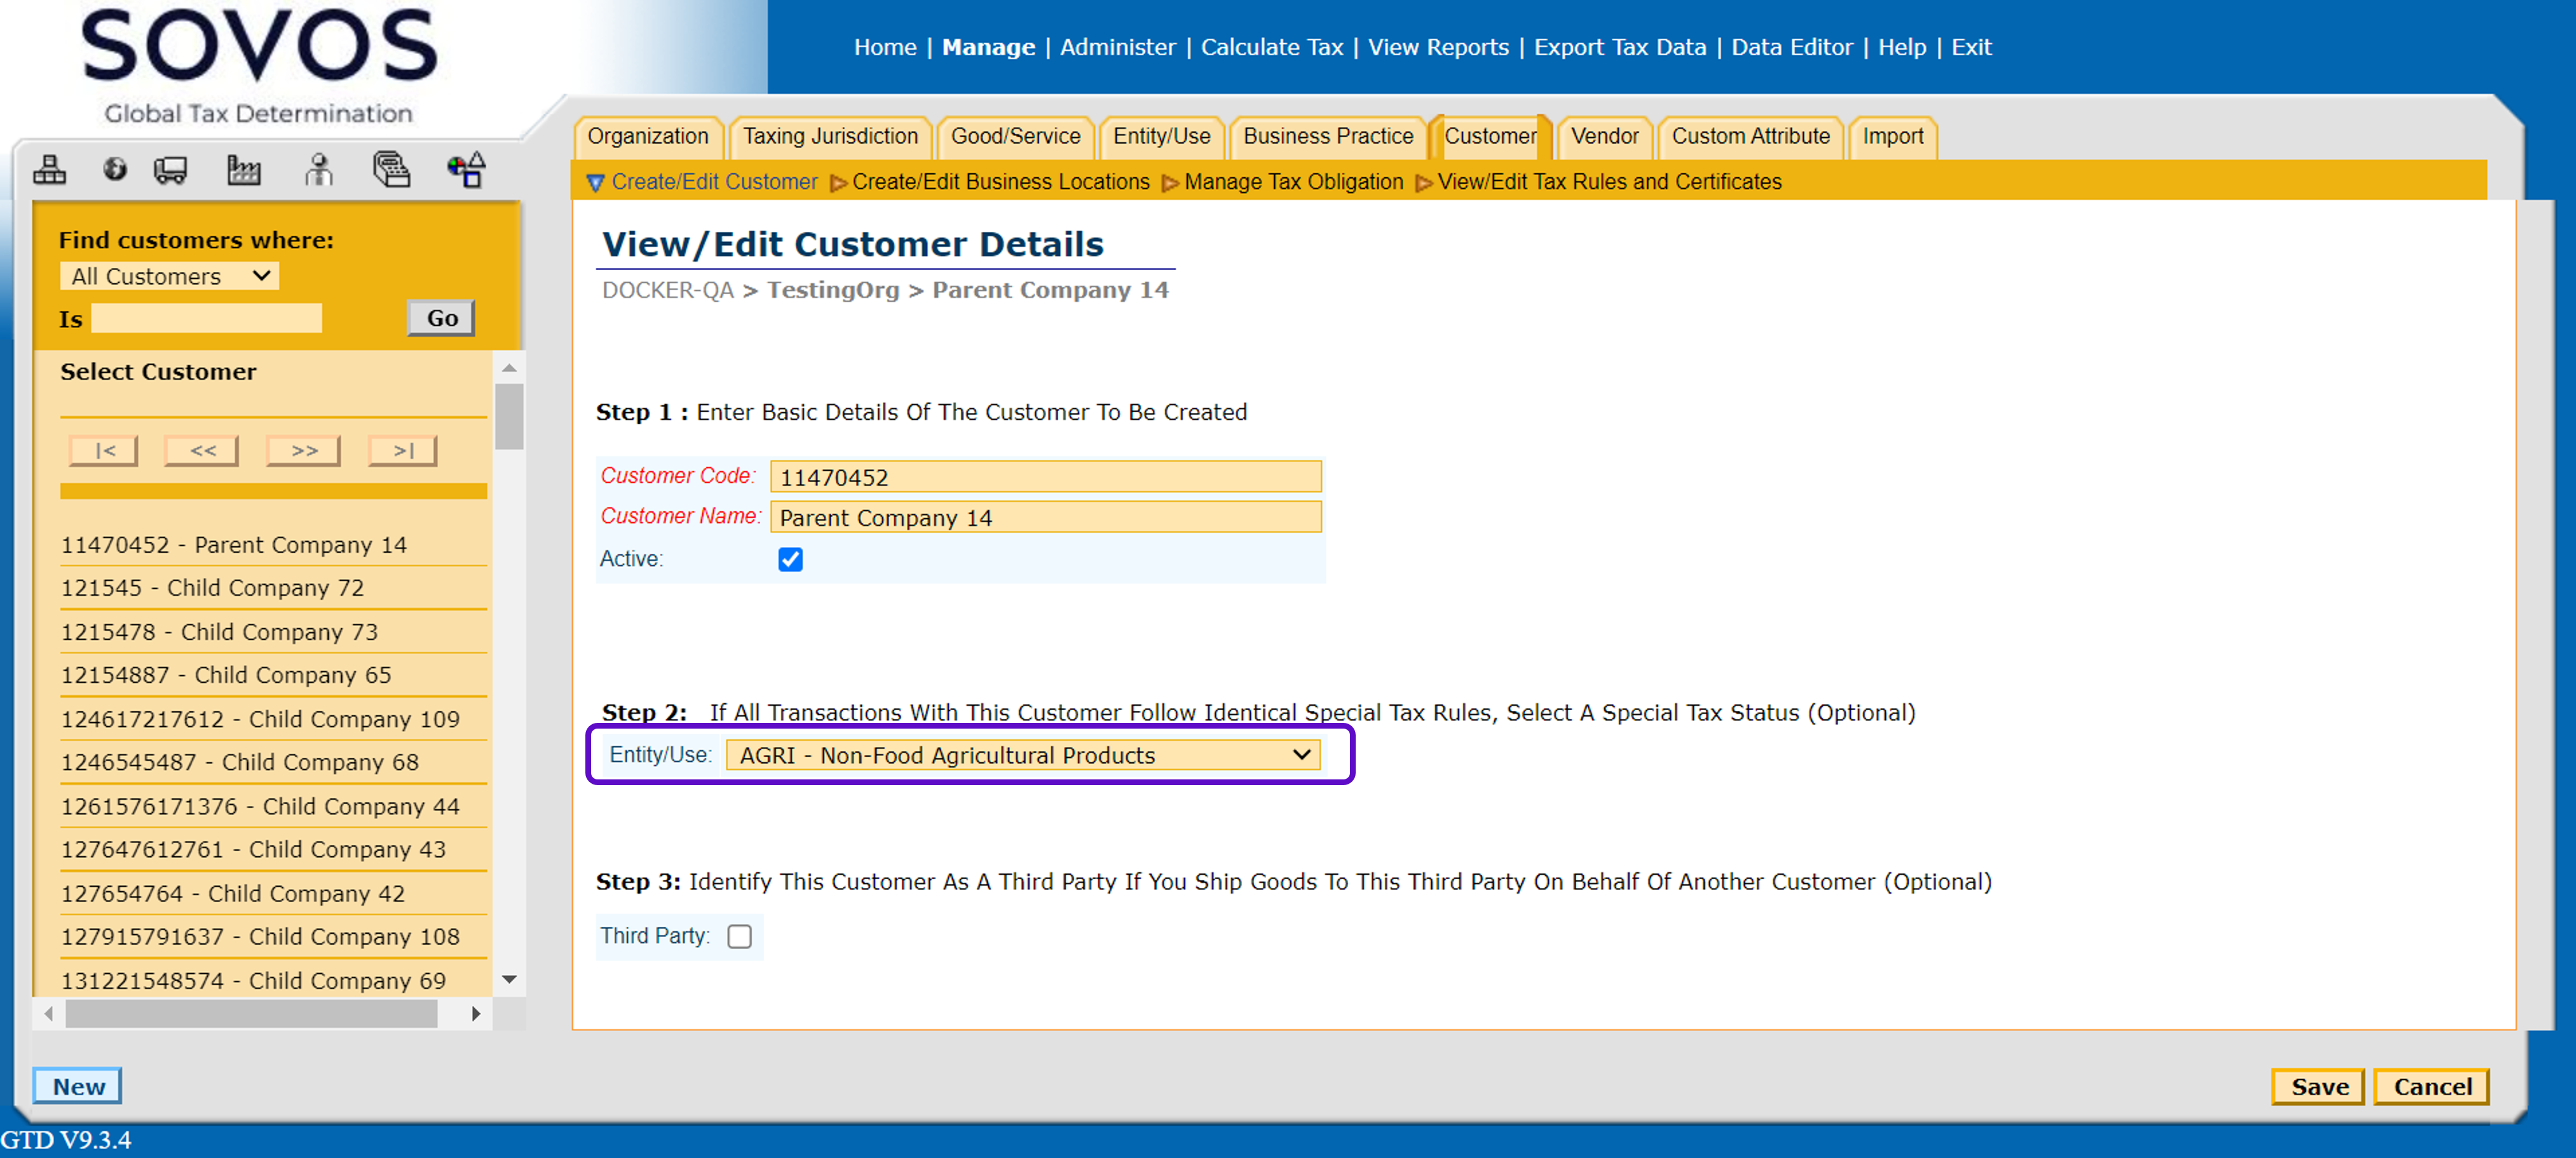Click the organization hierarchy icon
Screen dimensions: 2576x1158
click(49, 170)
